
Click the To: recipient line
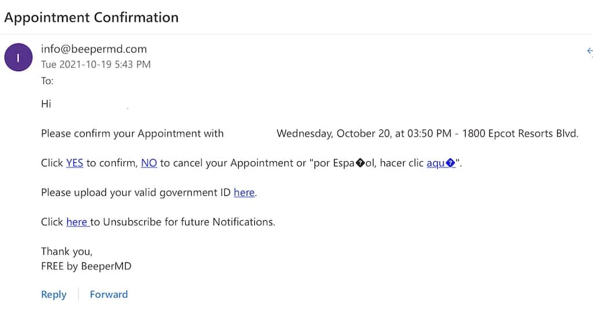pyautogui.click(x=47, y=81)
